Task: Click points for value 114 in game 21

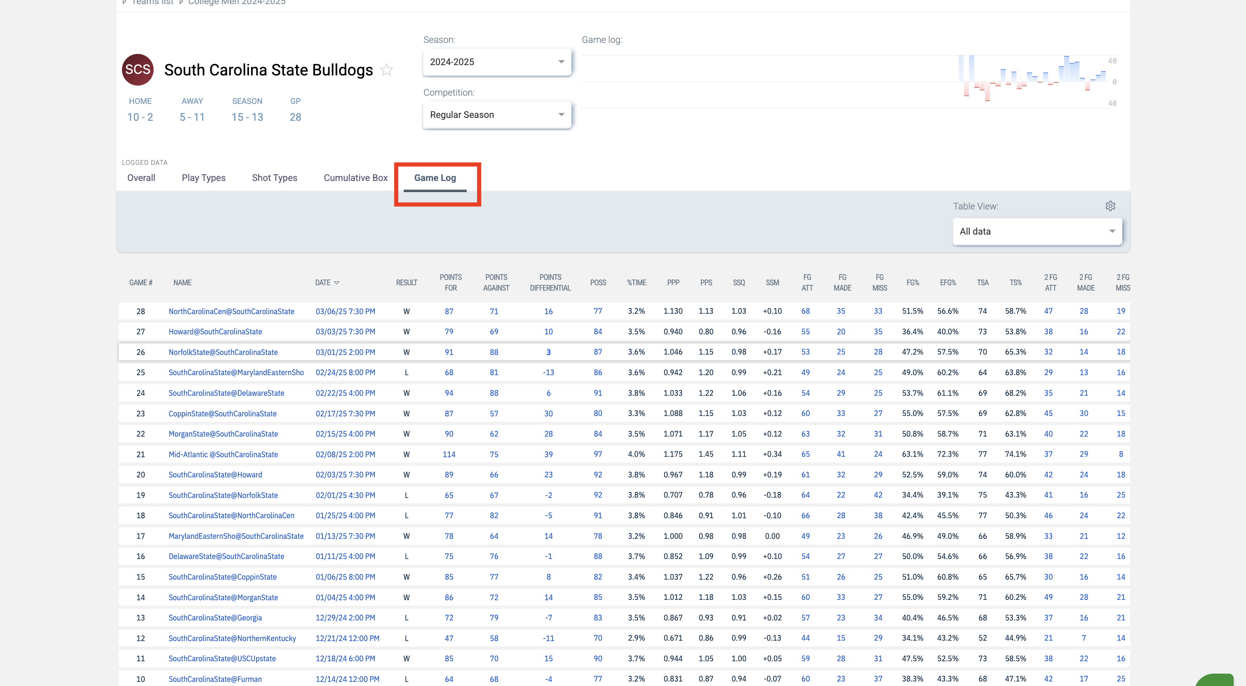Action: (449, 454)
